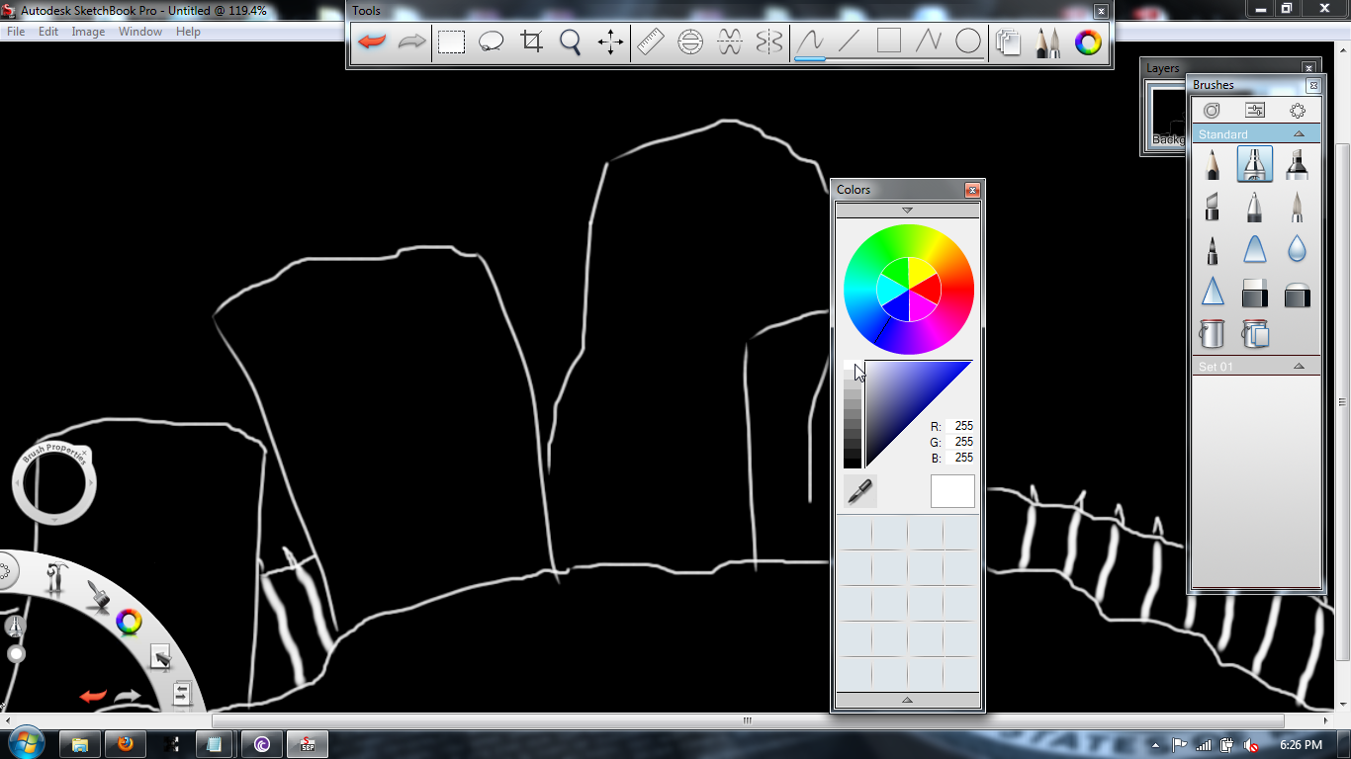The width and height of the screenshot is (1351, 759).
Task: Click the Undo arrow in Tools bar
Action: (372, 42)
